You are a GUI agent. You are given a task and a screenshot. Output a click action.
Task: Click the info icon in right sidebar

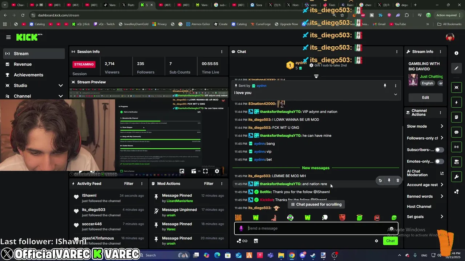point(457,53)
